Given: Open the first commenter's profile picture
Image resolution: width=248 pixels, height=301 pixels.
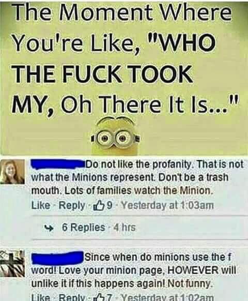Looking at the screenshot, I should 12,172.
